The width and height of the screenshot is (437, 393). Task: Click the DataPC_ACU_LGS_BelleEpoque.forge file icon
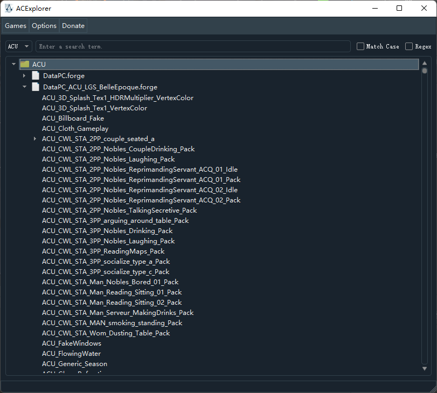(x=36, y=87)
